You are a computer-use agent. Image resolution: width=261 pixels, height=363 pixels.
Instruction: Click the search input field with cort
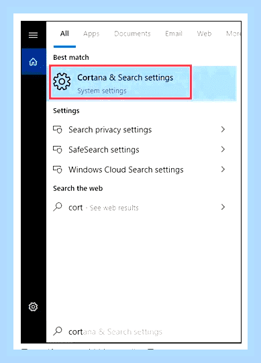143,331
